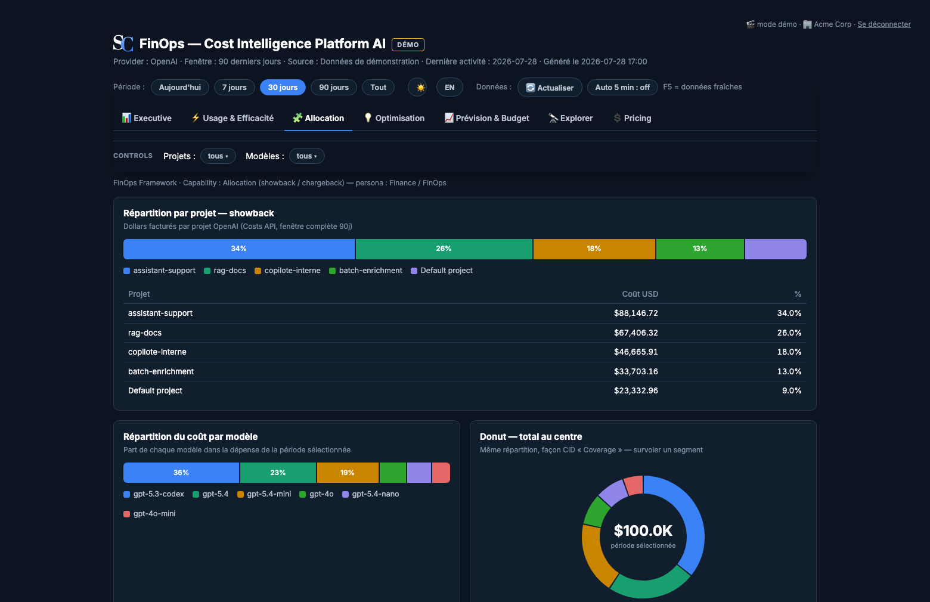Click the gpt-5.4-mini legend item

pyautogui.click(x=264, y=494)
